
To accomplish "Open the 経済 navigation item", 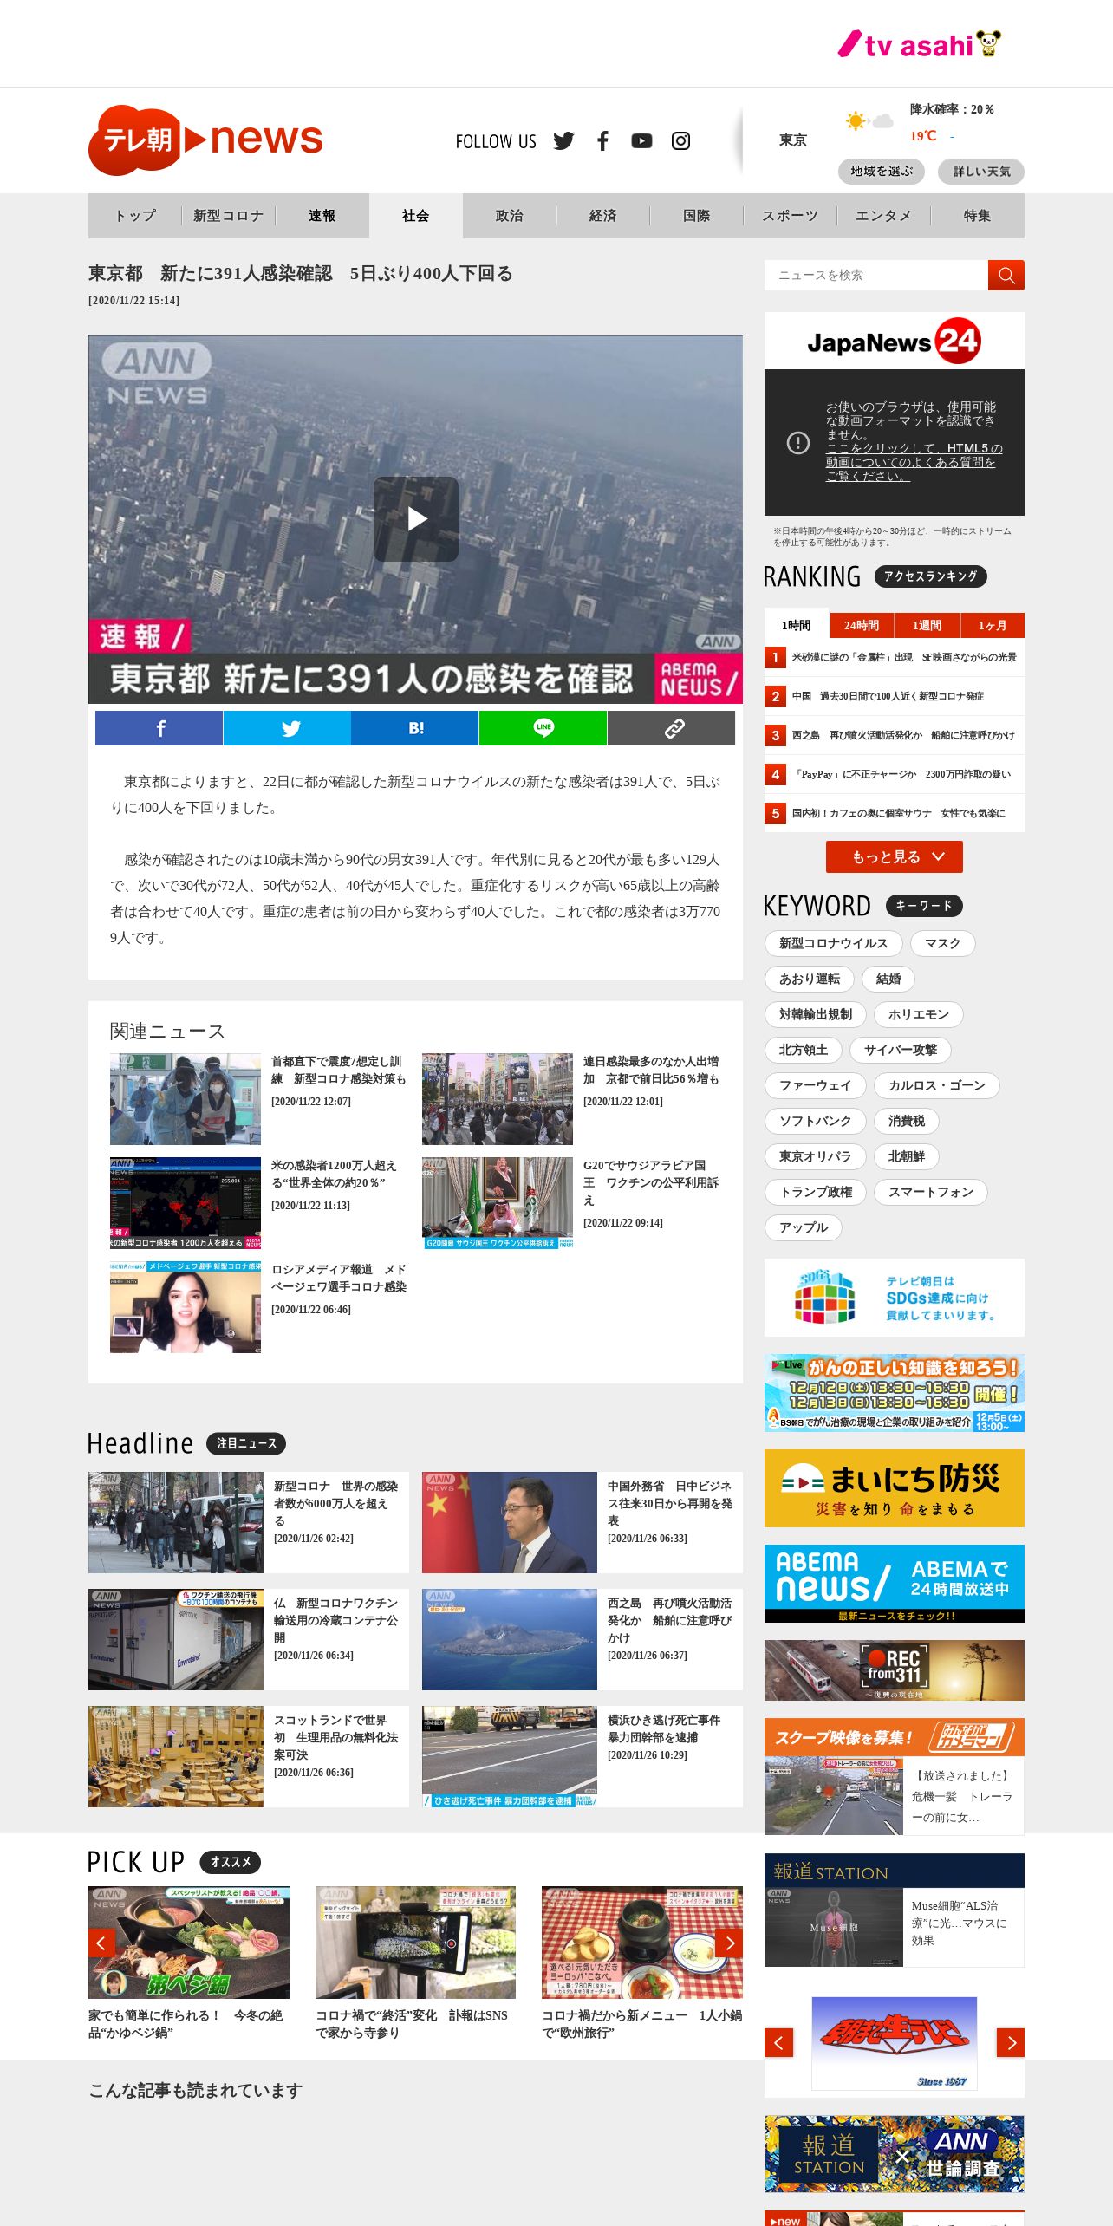I will [603, 216].
